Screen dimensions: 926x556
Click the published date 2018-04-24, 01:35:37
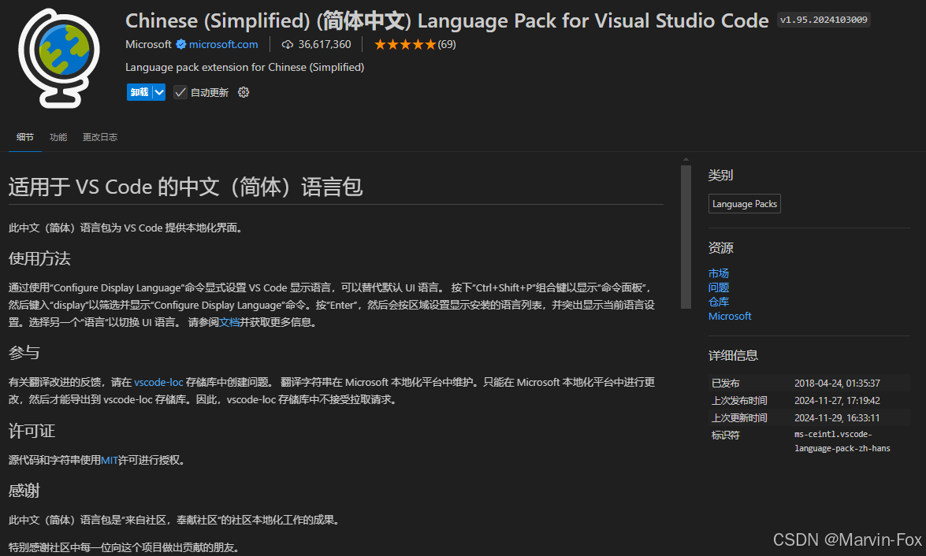coord(837,383)
